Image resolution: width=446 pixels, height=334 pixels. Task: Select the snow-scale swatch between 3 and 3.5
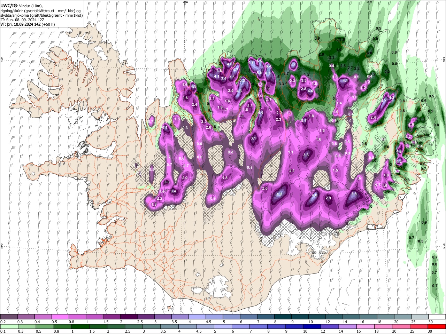163,317
